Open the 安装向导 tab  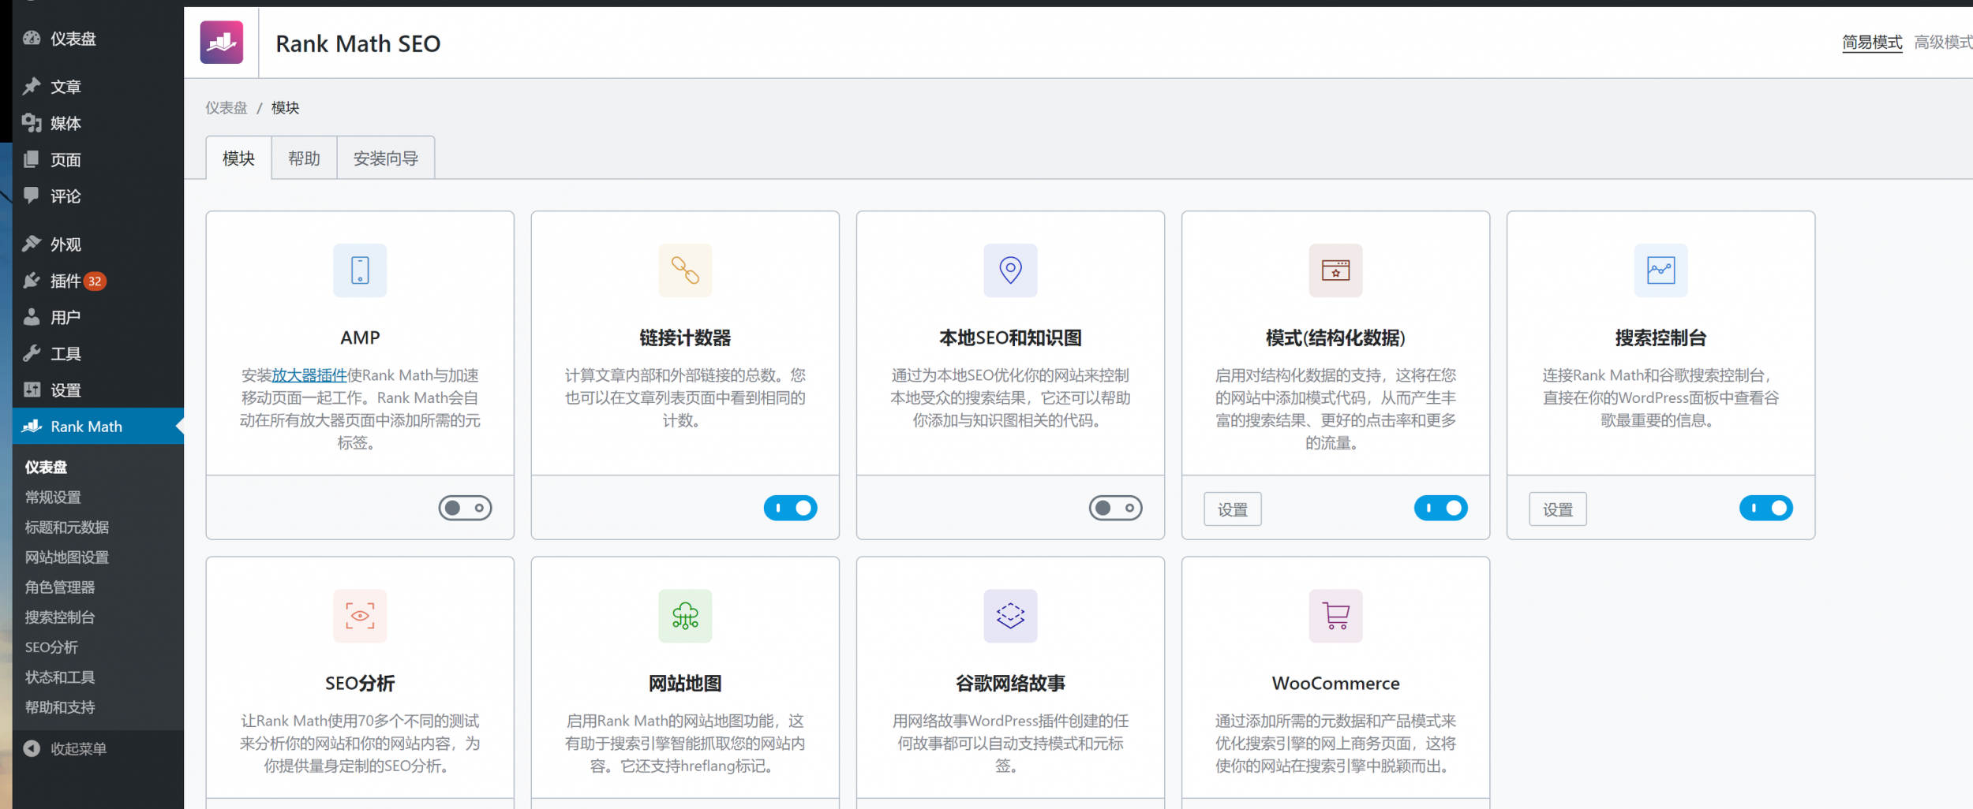[386, 158]
